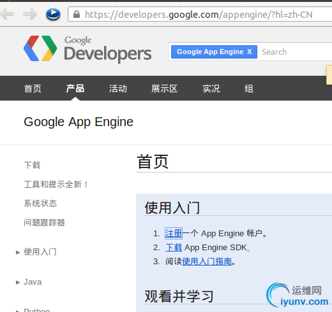Open the 活动 navigation tab
Screen dimensions: 332x312
pyautogui.click(x=118, y=89)
